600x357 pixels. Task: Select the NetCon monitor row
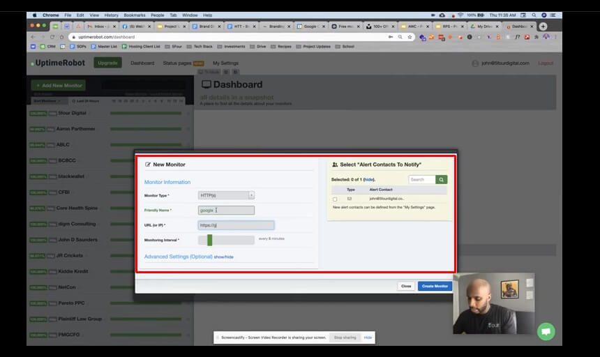point(81,287)
